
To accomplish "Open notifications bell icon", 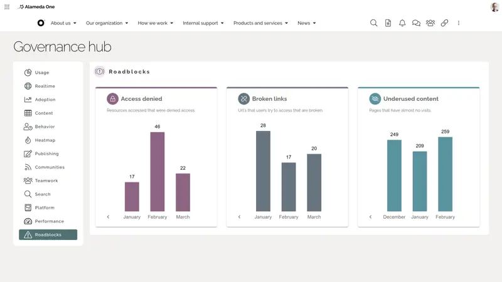I will tap(402, 23).
